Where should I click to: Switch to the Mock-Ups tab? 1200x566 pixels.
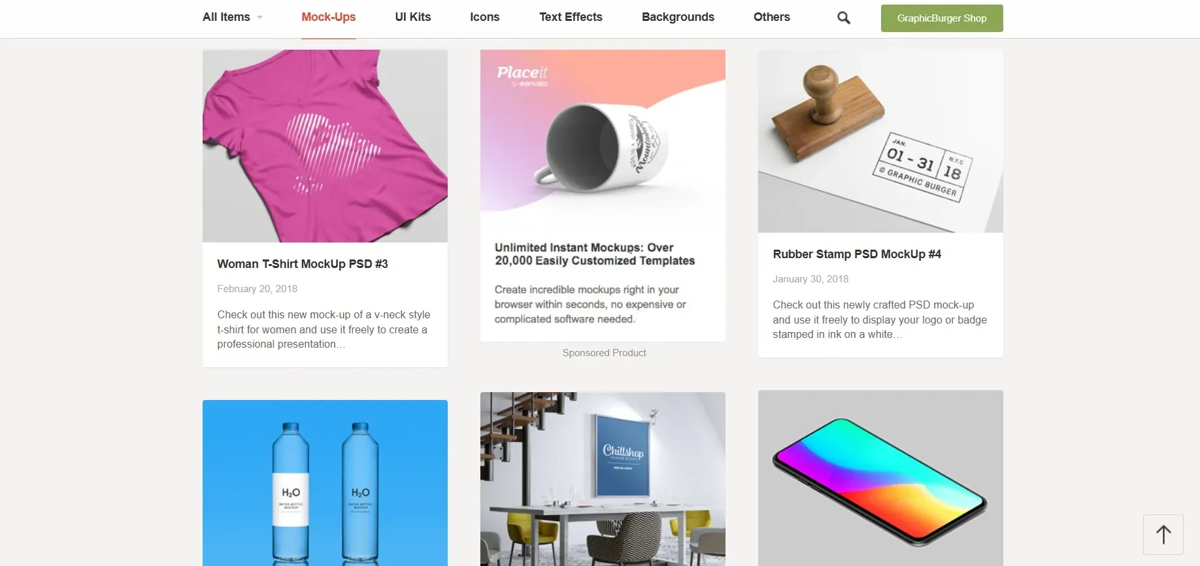tap(329, 17)
